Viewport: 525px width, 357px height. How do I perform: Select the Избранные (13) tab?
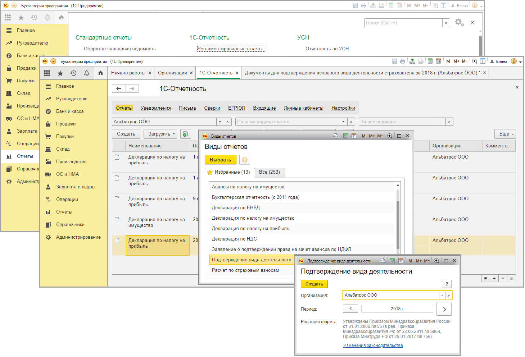[229, 173]
